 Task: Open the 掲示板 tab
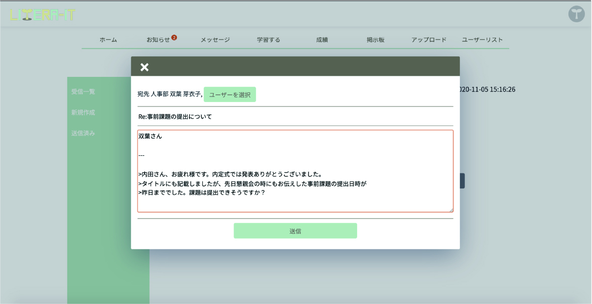tap(375, 40)
